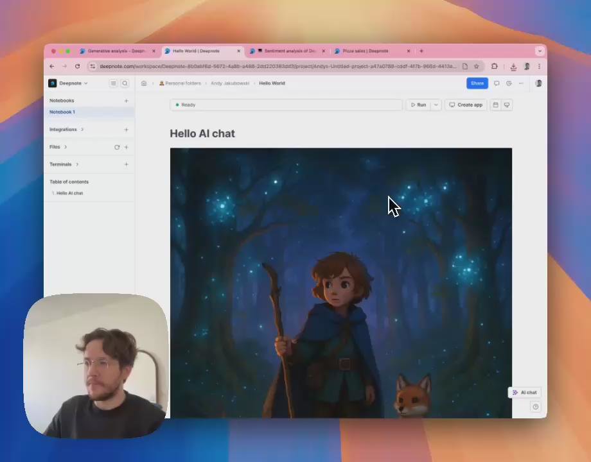Go forward in the browser

[64, 66]
